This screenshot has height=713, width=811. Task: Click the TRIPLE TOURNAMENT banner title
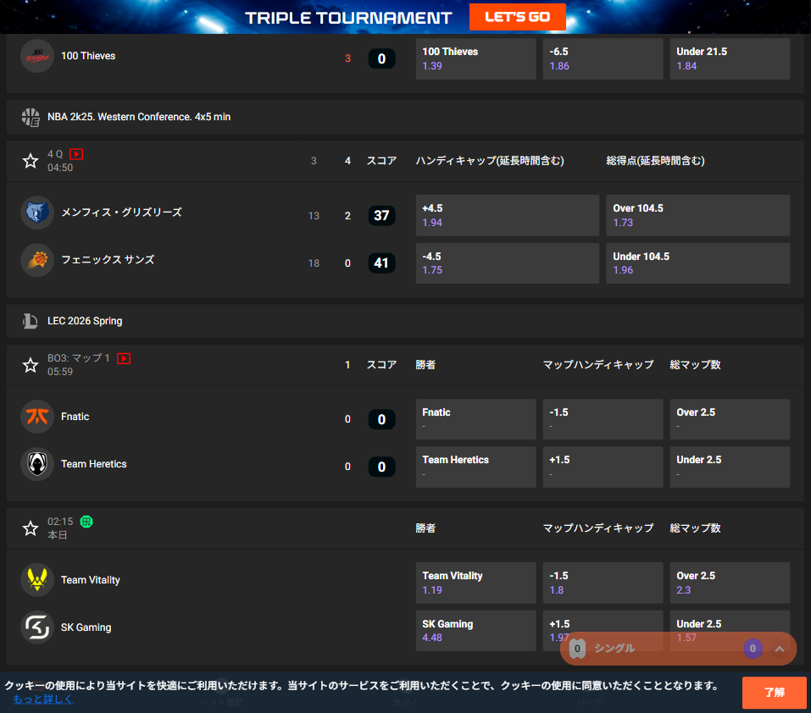coord(348,18)
